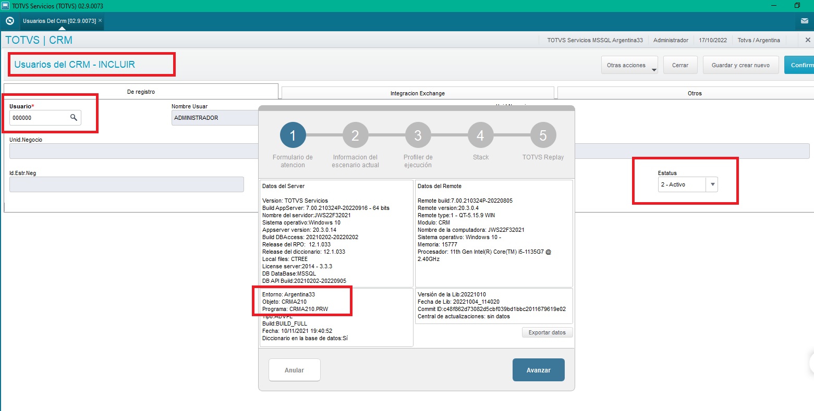Screen dimensions: 814x411
Task: Click the Confirmar button
Action: coord(799,66)
